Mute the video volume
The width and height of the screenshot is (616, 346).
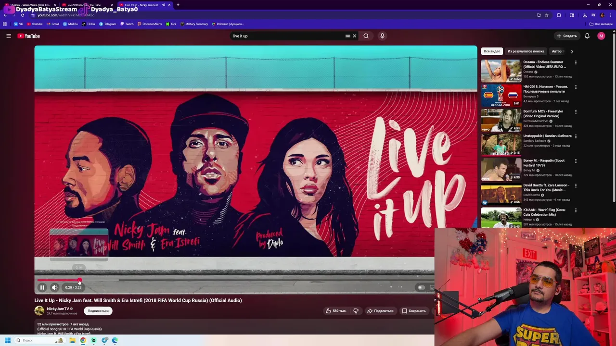(55, 287)
